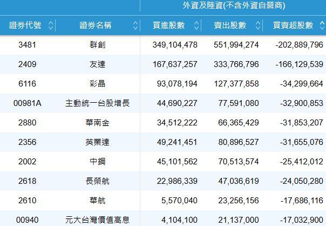The width and height of the screenshot is (326, 226).
Task: Click sell volume 80,896,527
Action: (x=239, y=142)
